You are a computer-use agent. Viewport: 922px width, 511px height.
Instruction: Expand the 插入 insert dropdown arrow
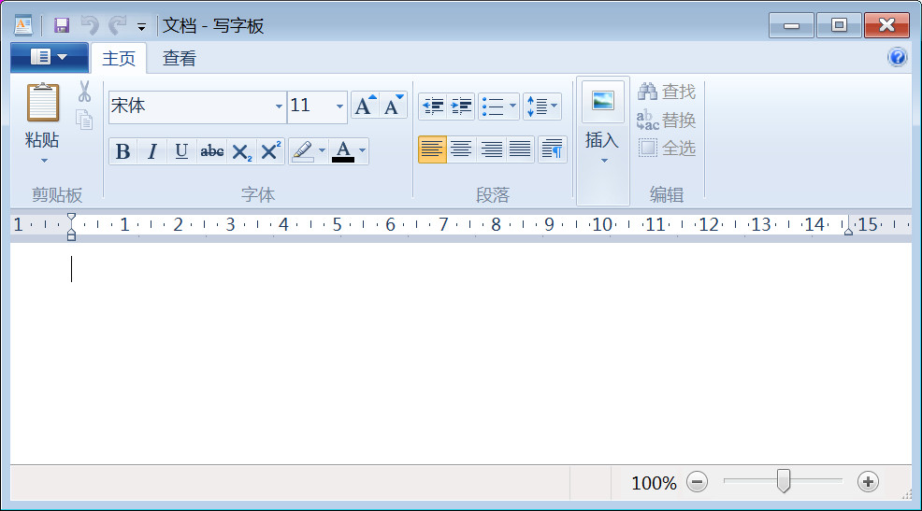pyautogui.click(x=604, y=161)
